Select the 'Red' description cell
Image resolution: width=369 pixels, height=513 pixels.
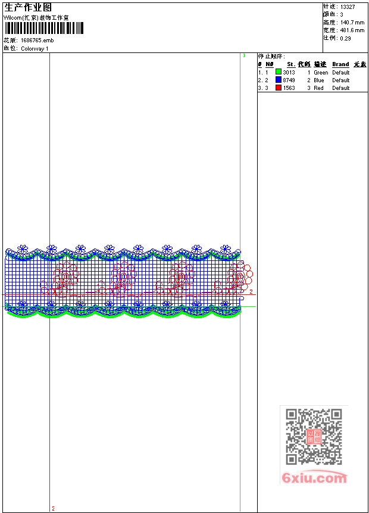click(318, 88)
